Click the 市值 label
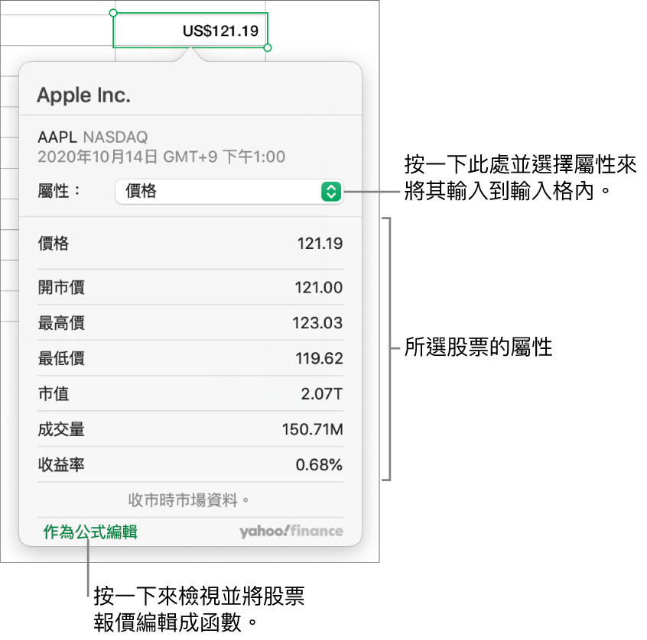The width and height of the screenshot is (647, 640). [x=54, y=393]
